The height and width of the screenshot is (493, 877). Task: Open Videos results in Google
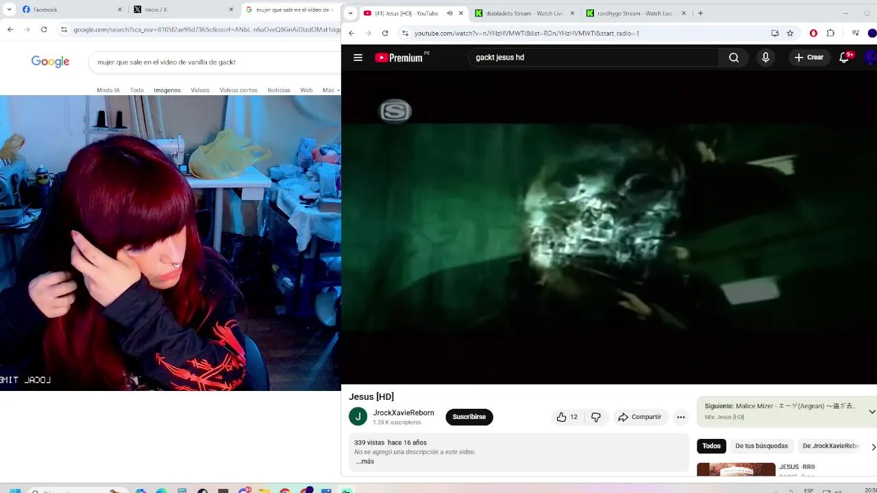click(x=200, y=90)
